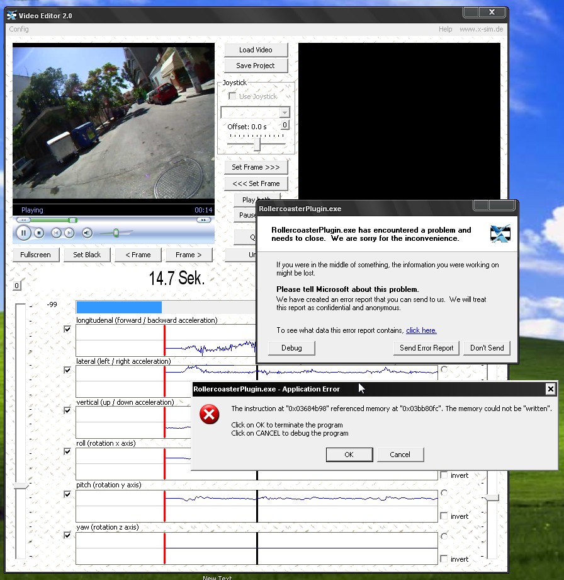Image resolution: width=564 pixels, height=580 pixels.
Task: Click the red X error icon
Action: 210,414
